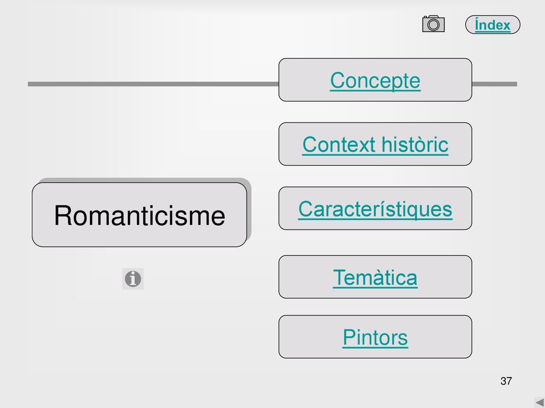
Task: Click the Concepte rounded button box
Action: pyautogui.click(x=375, y=80)
